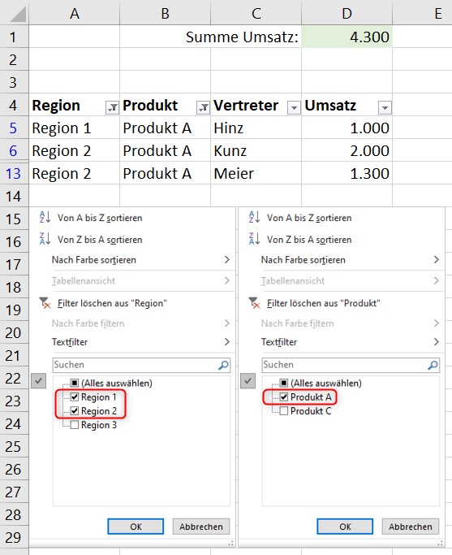This screenshot has width=452, height=555.
Task: Check the Region 3 checkbox
Action: click(74, 424)
